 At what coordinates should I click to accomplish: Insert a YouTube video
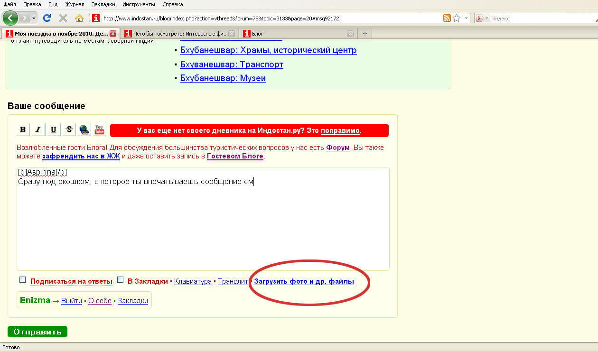tap(99, 130)
